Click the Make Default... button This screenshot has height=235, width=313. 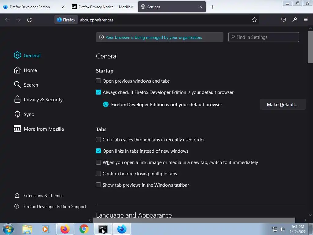pos(282,104)
